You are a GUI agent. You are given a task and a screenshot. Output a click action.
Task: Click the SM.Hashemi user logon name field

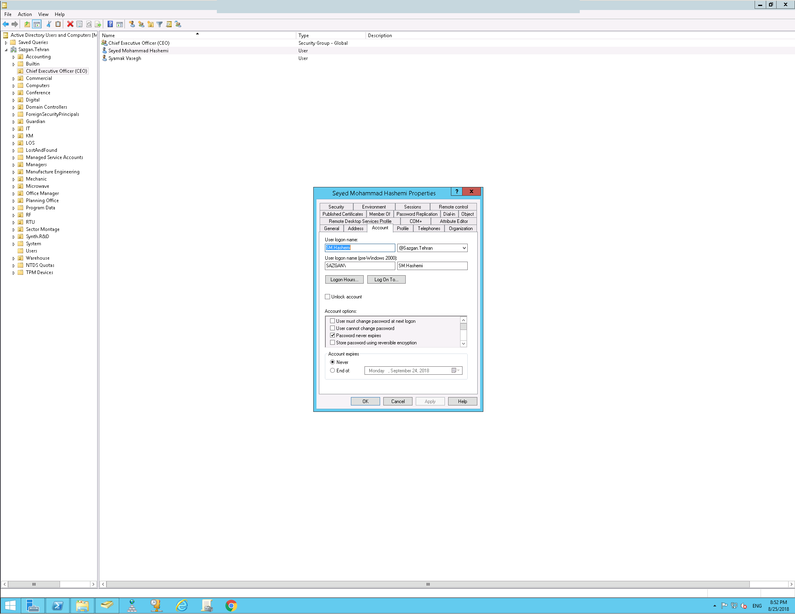360,248
